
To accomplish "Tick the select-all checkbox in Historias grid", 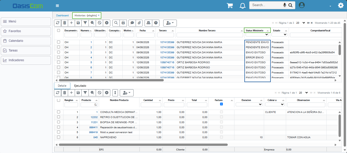I will (59, 30).
